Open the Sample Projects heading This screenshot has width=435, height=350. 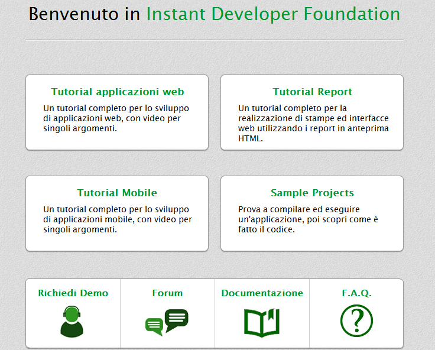(x=313, y=193)
